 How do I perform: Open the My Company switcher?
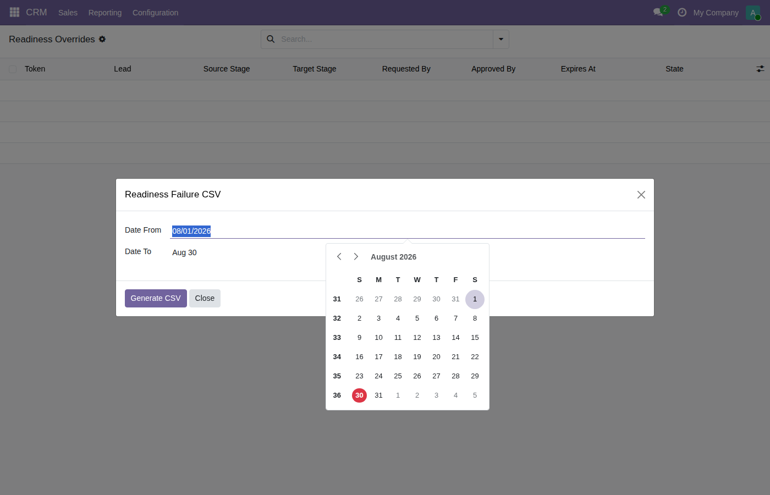click(716, 13)
